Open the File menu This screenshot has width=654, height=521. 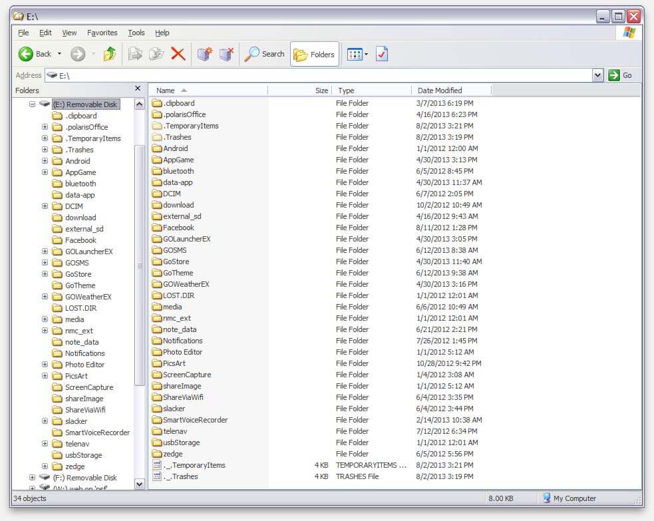coord(23,33)
